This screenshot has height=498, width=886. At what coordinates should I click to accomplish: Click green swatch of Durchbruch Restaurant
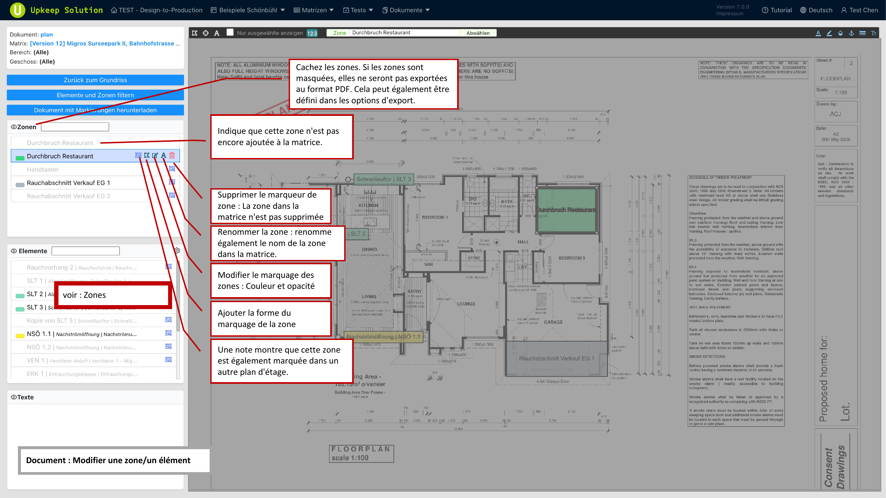pos(20,158)
